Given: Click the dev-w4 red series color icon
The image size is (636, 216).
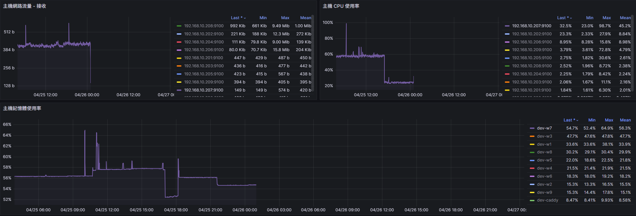Looking at the screenshot, I should coord(532,168).
